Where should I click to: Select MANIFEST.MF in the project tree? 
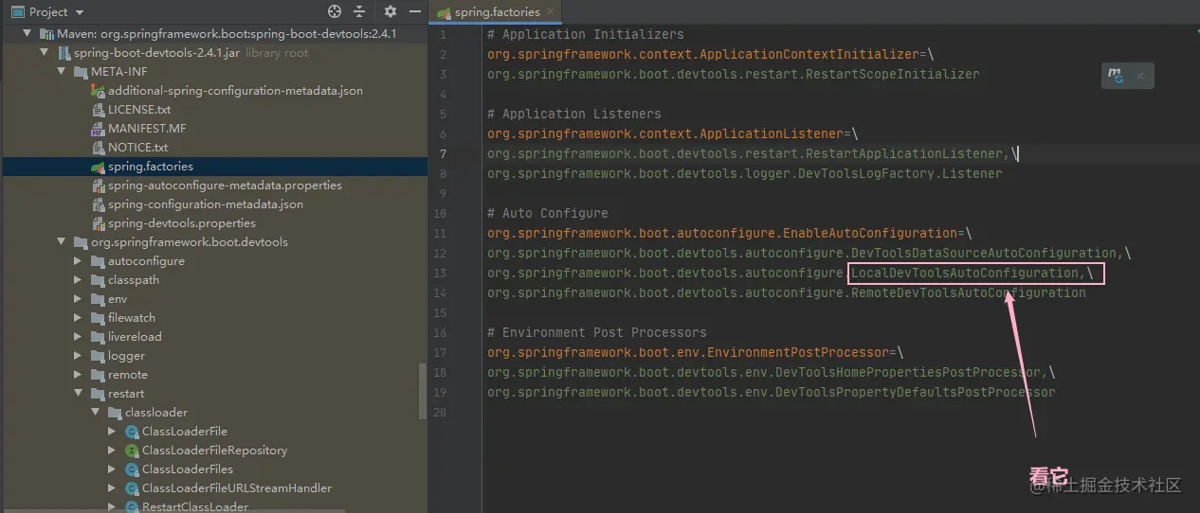(147, 129)
